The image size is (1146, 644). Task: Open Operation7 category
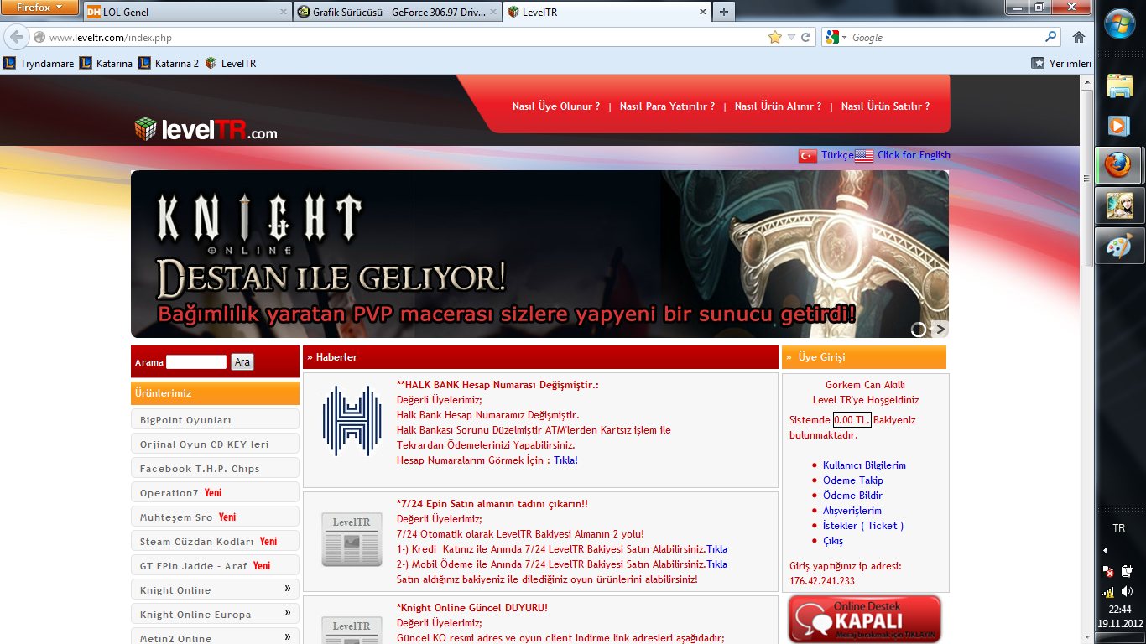[x=215, y=492]
